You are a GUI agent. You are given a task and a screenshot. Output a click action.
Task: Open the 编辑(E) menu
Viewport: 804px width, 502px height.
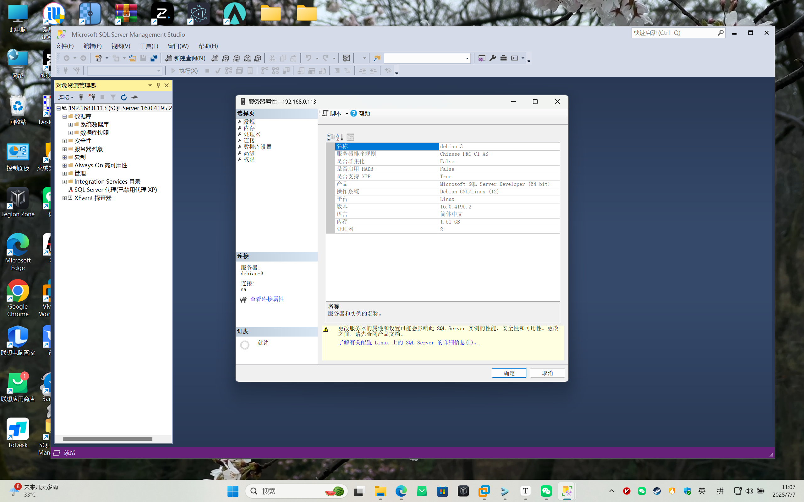(92, 46)
